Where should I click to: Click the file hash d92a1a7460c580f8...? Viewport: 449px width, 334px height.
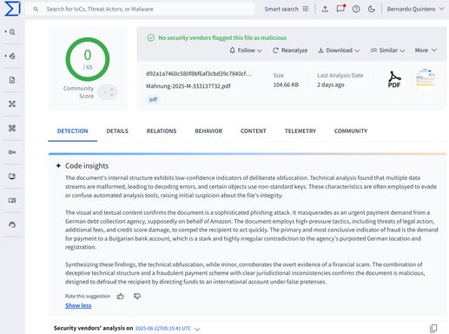(x=199, y=74)
